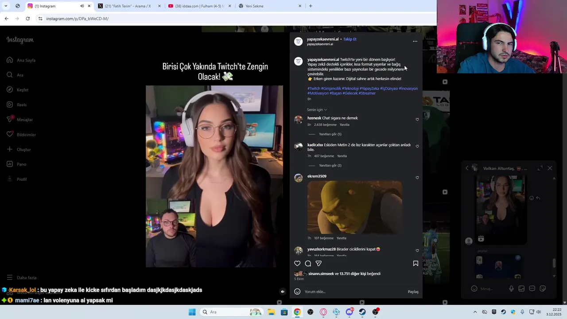Open the taskbar volume control
The height and width of the screenshot is (319, 567).
pos(538,312)
